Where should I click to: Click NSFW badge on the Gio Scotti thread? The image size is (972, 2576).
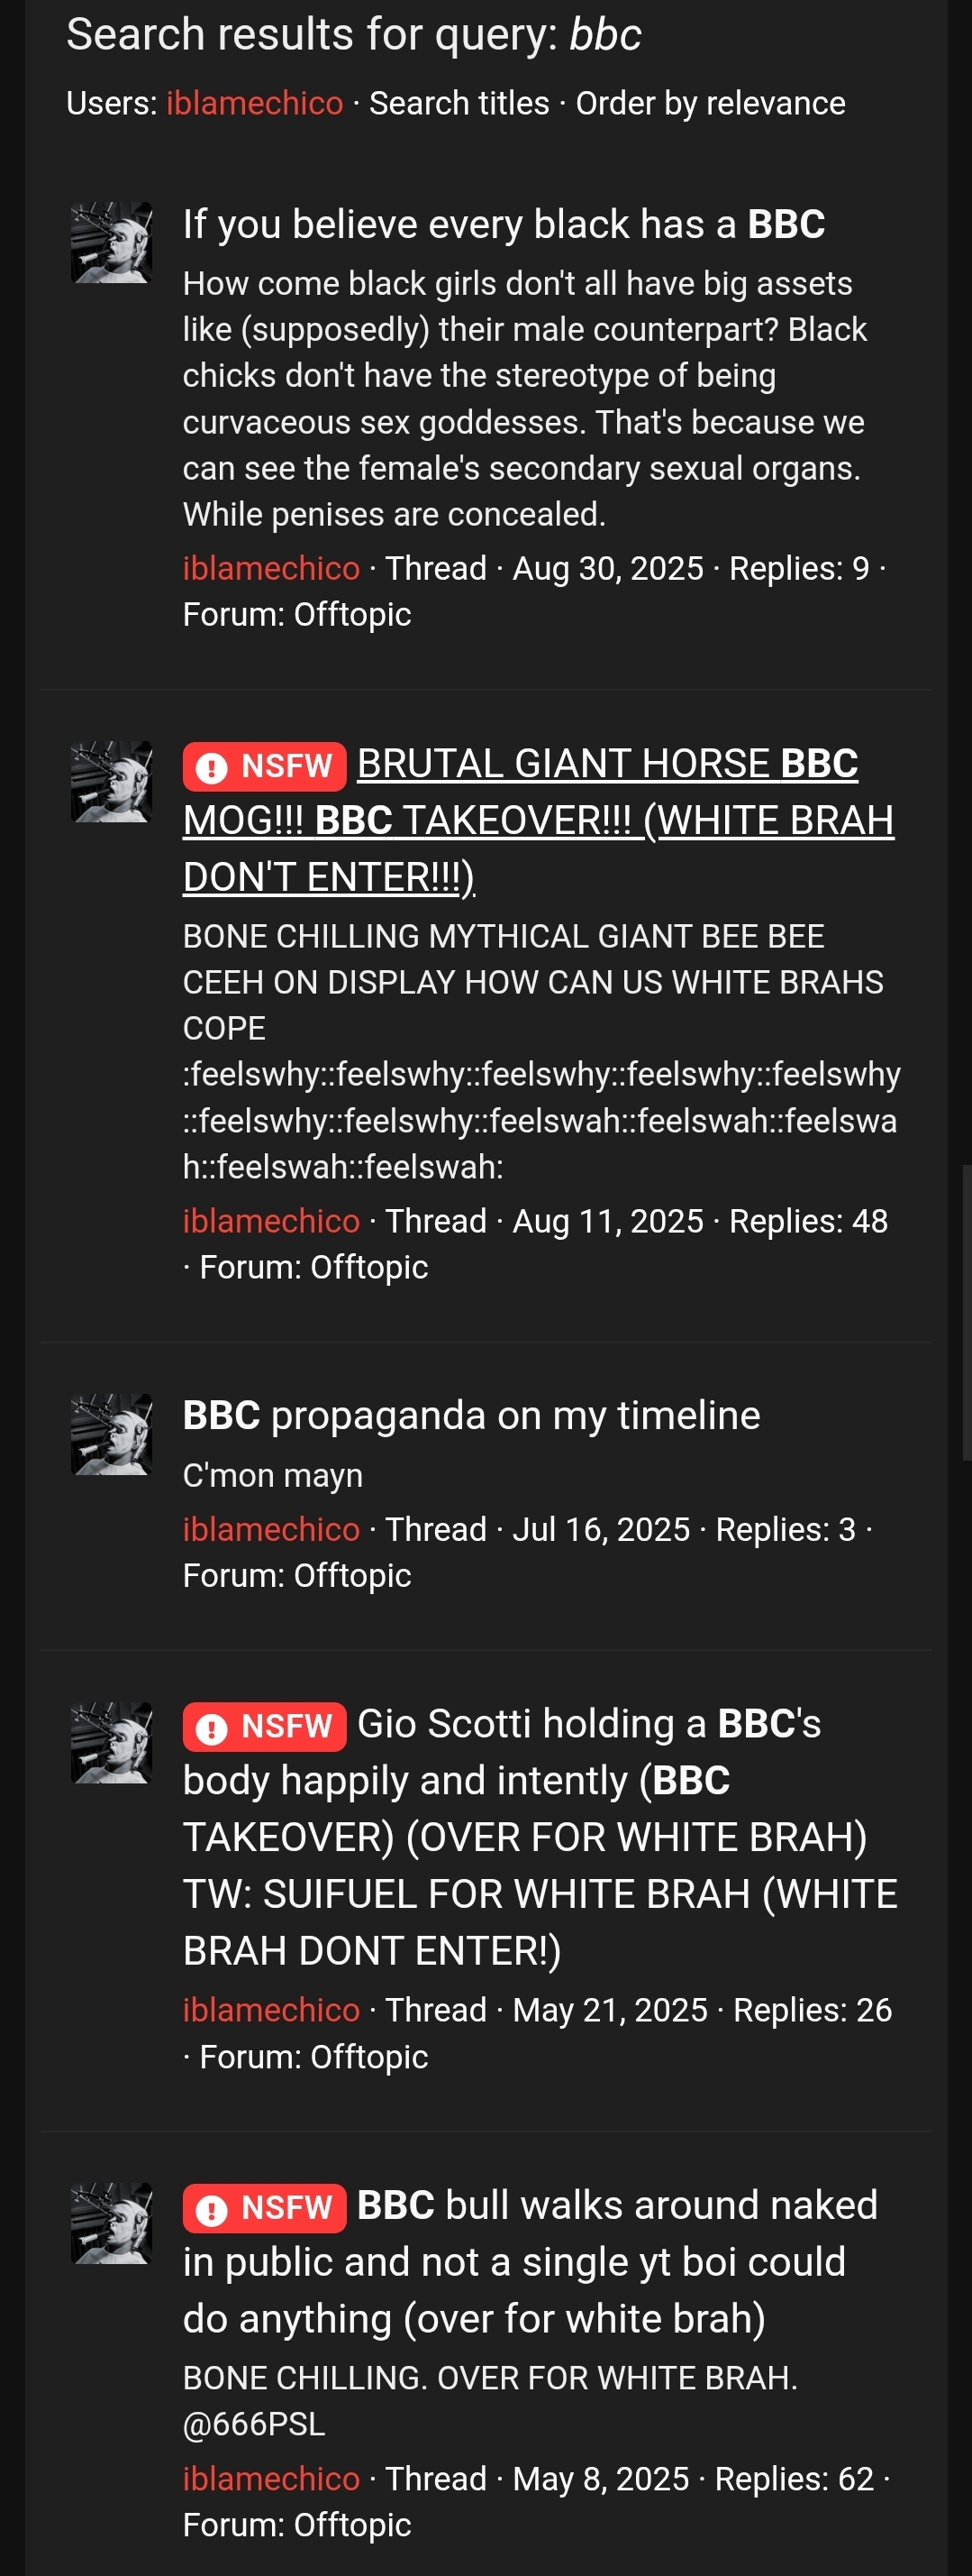pos(264,1726)
